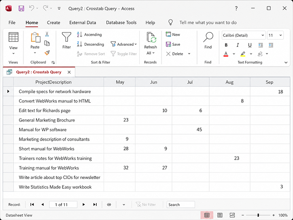Switch to Datasheet View status icon
Image resolution: width=293 pixels, height=220 pixels.
pyautogui.click(x=207, y=215)
